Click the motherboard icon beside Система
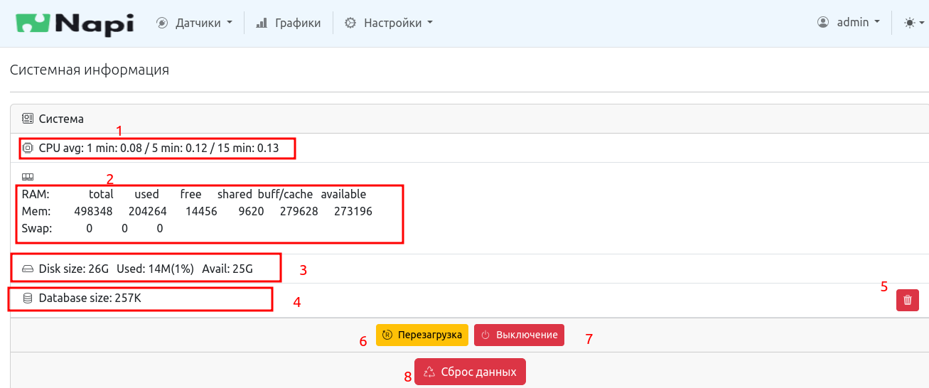929x388 pixels. coord(28,119)
